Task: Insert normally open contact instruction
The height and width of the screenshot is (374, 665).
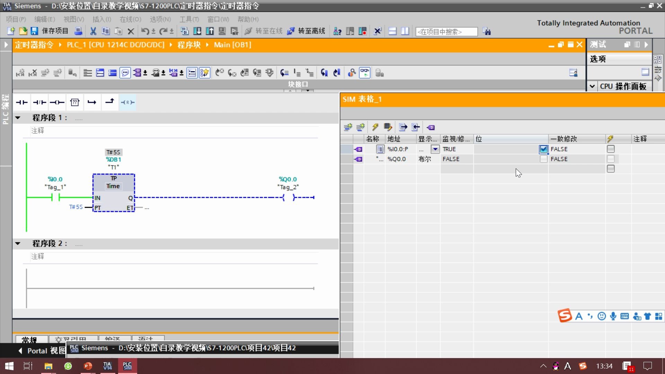Action: pyautogui.click(x=21, y=102)
